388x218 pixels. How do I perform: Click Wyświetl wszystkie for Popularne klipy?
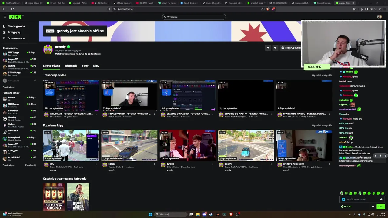(x=322, y=125)
